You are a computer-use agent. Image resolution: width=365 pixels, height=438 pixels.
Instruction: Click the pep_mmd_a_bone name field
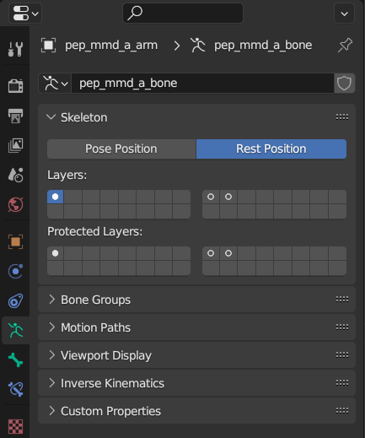coord(202,84)
